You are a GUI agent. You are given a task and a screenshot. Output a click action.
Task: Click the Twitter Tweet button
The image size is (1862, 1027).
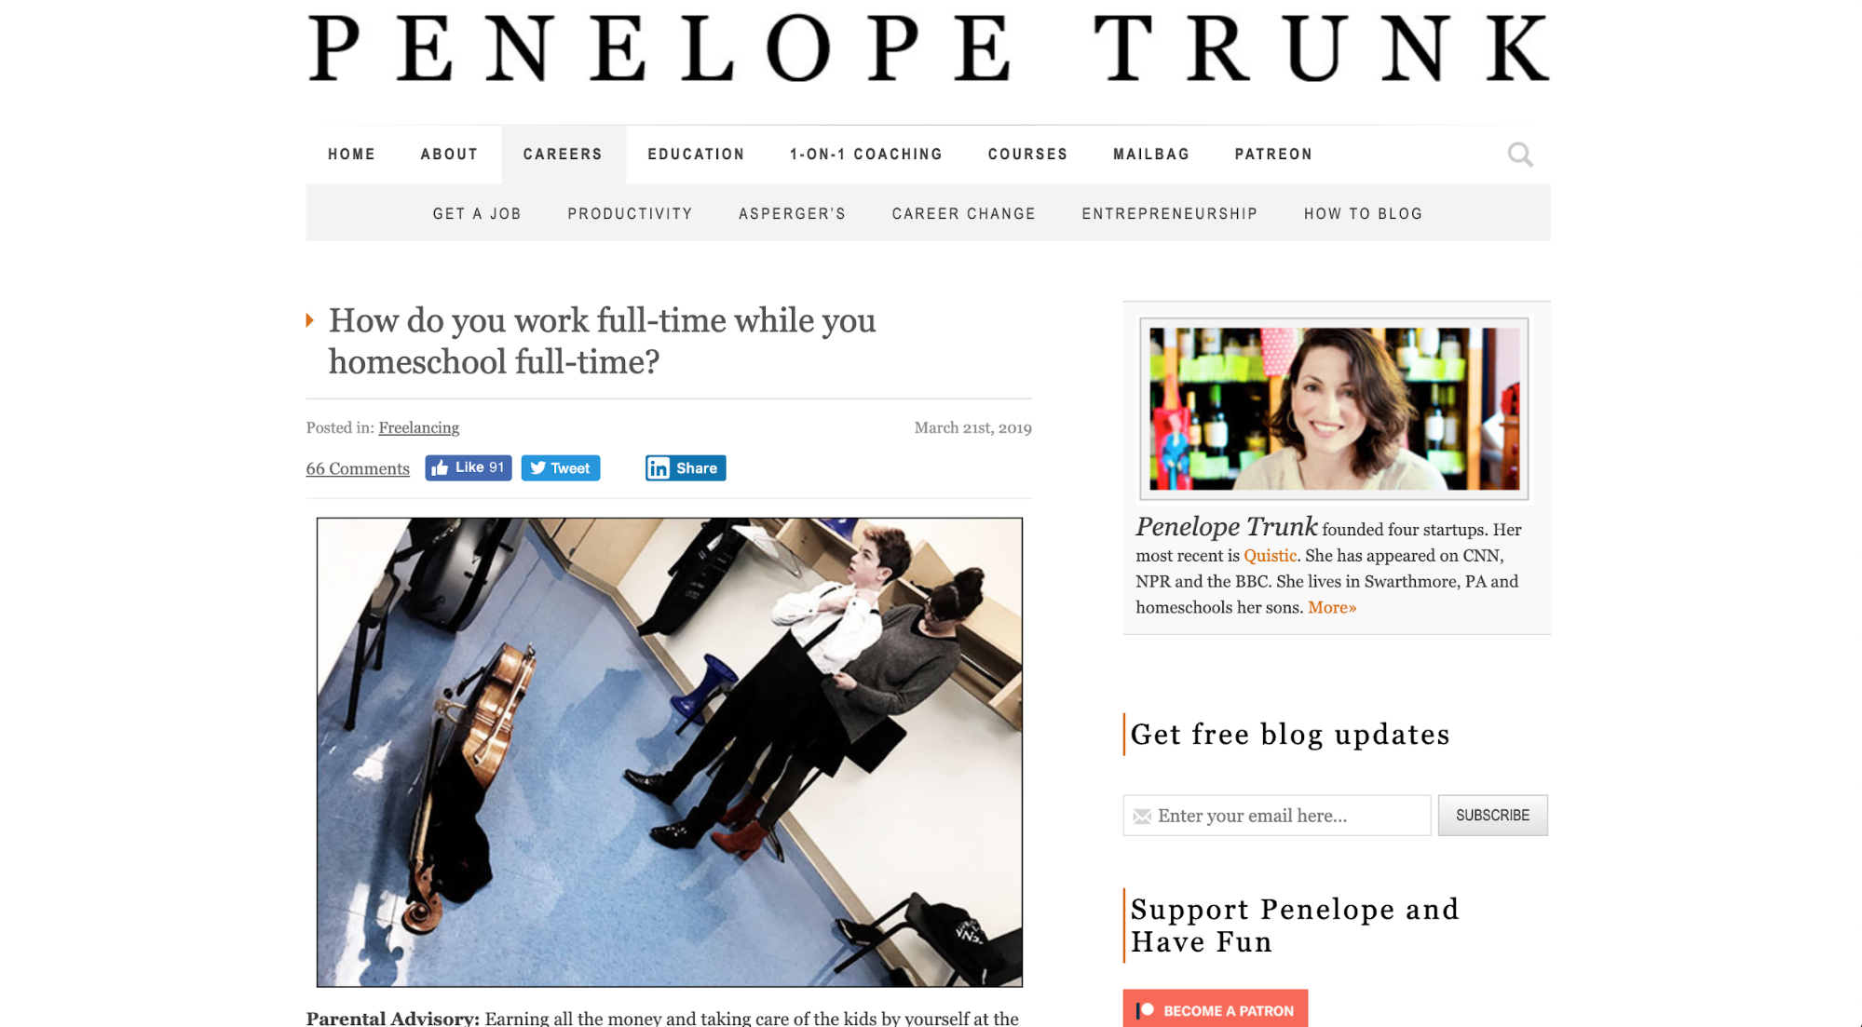pos(561,467)
